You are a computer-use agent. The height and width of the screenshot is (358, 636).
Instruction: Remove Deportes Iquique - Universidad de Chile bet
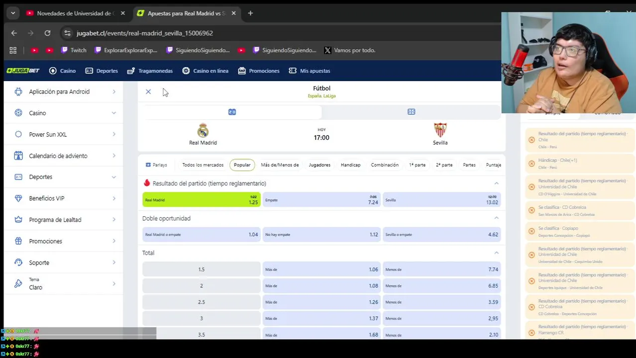pyautogui.click(x=531, y=281)
